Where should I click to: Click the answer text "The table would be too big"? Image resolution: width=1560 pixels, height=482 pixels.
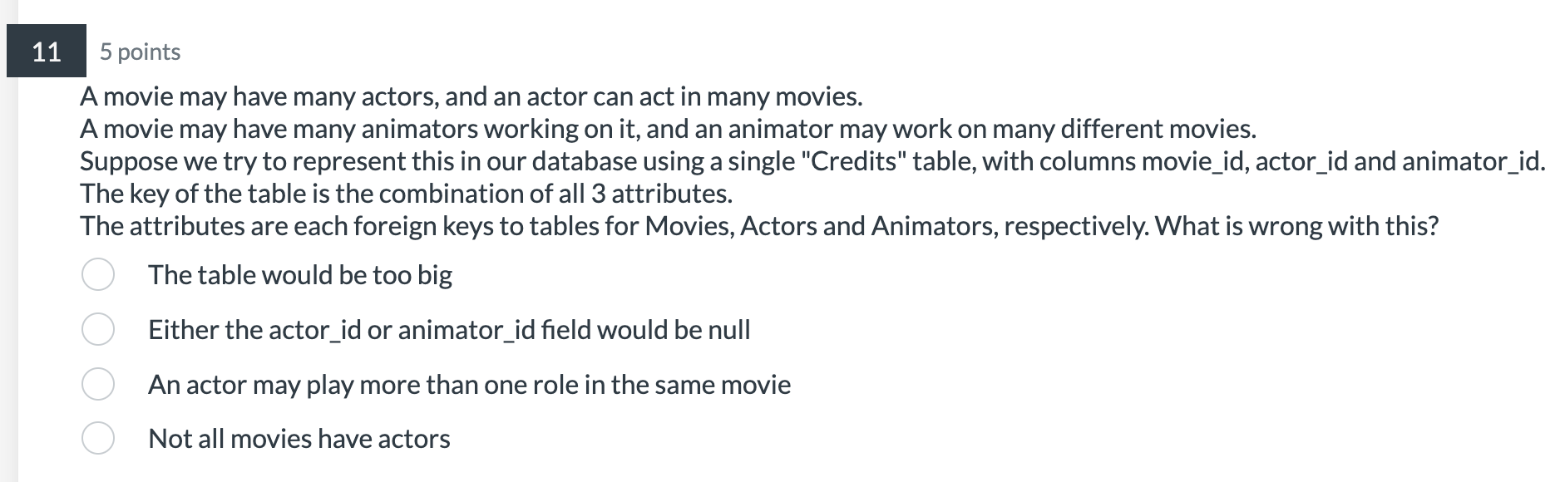coord(299,274)
